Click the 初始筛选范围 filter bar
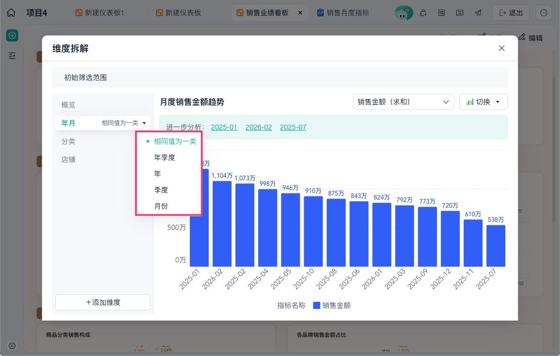Image resolution: width=560 pixels, height=356 pixels. (279, 77)
